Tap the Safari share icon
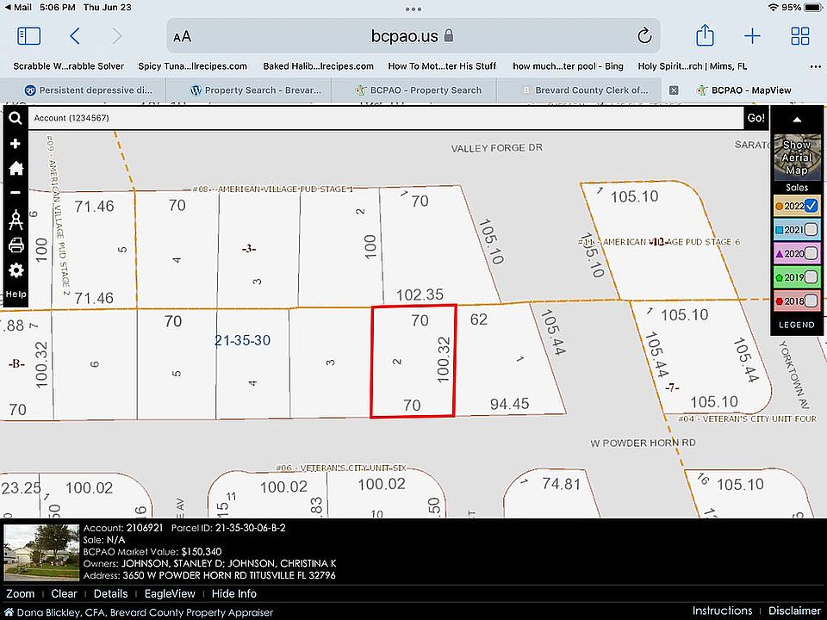827x620 pixels. tap(705, 36)
